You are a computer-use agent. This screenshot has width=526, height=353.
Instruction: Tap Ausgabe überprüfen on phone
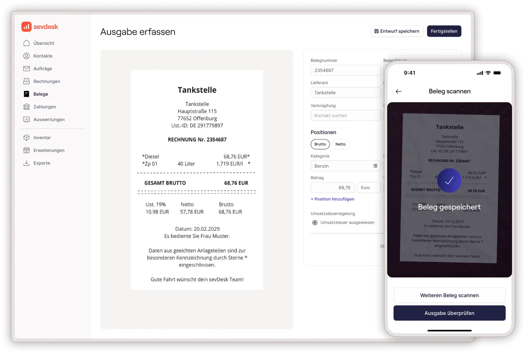click(x=449, y=313)
